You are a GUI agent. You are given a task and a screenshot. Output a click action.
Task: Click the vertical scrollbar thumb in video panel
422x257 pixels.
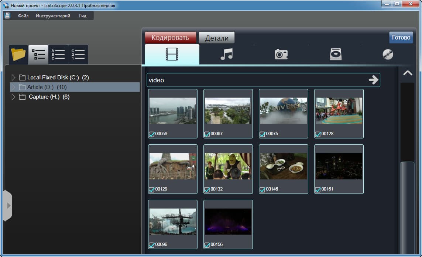tap(407, 207)
